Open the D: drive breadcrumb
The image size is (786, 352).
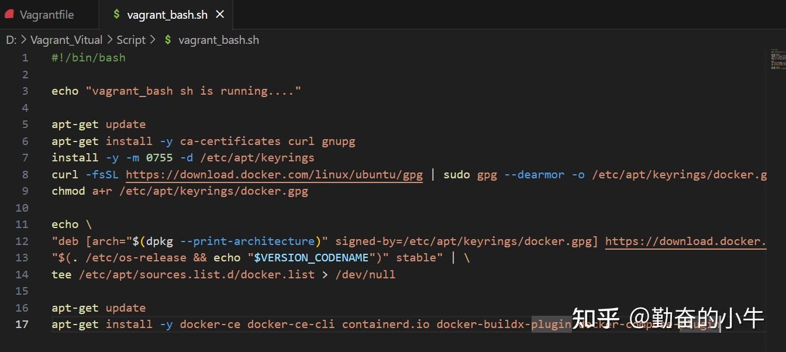click(x=11, y=40)
